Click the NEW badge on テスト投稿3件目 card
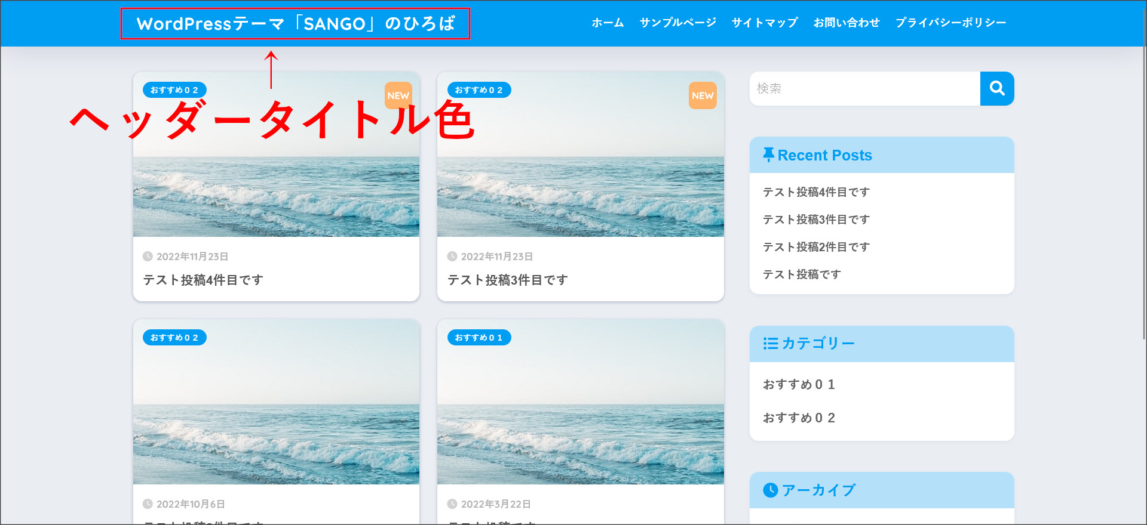Viewport: 1147px width, 525px height. tap(703, 95)
